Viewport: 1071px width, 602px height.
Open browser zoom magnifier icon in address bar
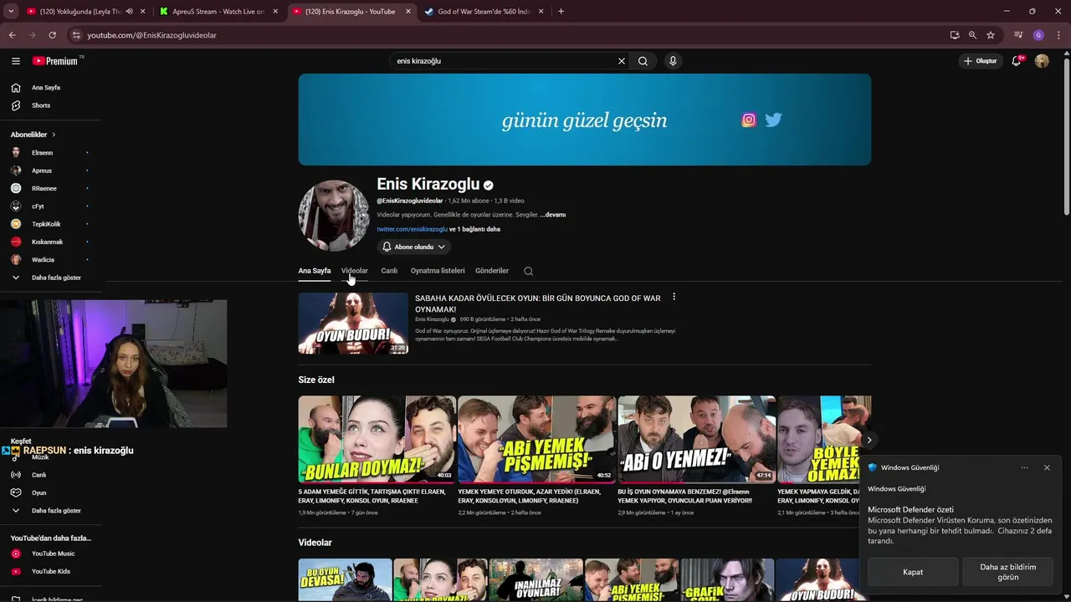tap(972, 35)
